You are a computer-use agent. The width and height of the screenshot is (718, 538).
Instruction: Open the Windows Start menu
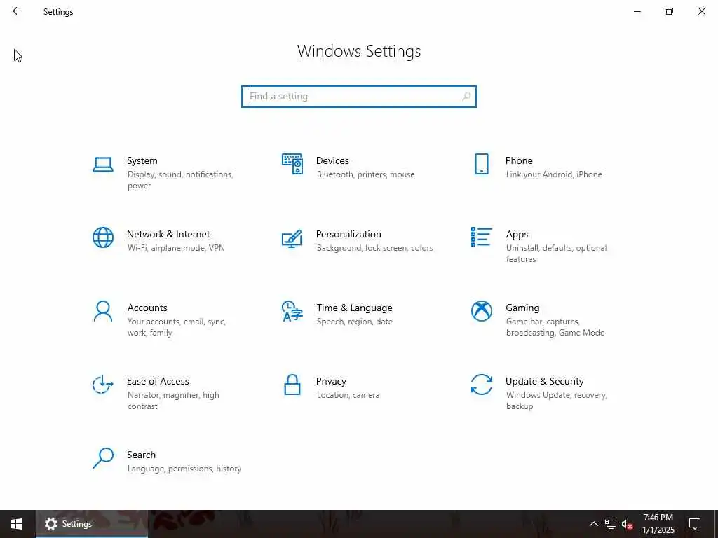(x=17, y=524)
